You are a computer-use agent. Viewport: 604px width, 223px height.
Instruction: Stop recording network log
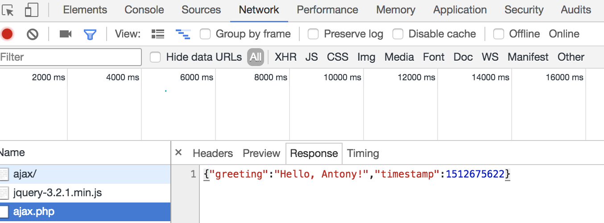tap(7, 34)
